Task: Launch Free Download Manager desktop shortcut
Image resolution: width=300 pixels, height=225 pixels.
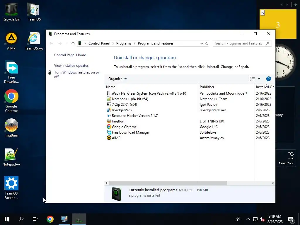Action: [x=11, y=72]
